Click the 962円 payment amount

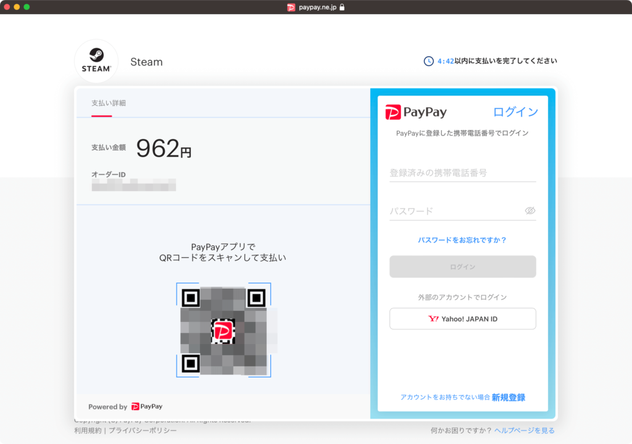point(164,148)
